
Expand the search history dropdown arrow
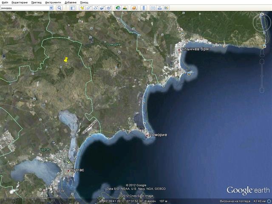tap(51, 8)
